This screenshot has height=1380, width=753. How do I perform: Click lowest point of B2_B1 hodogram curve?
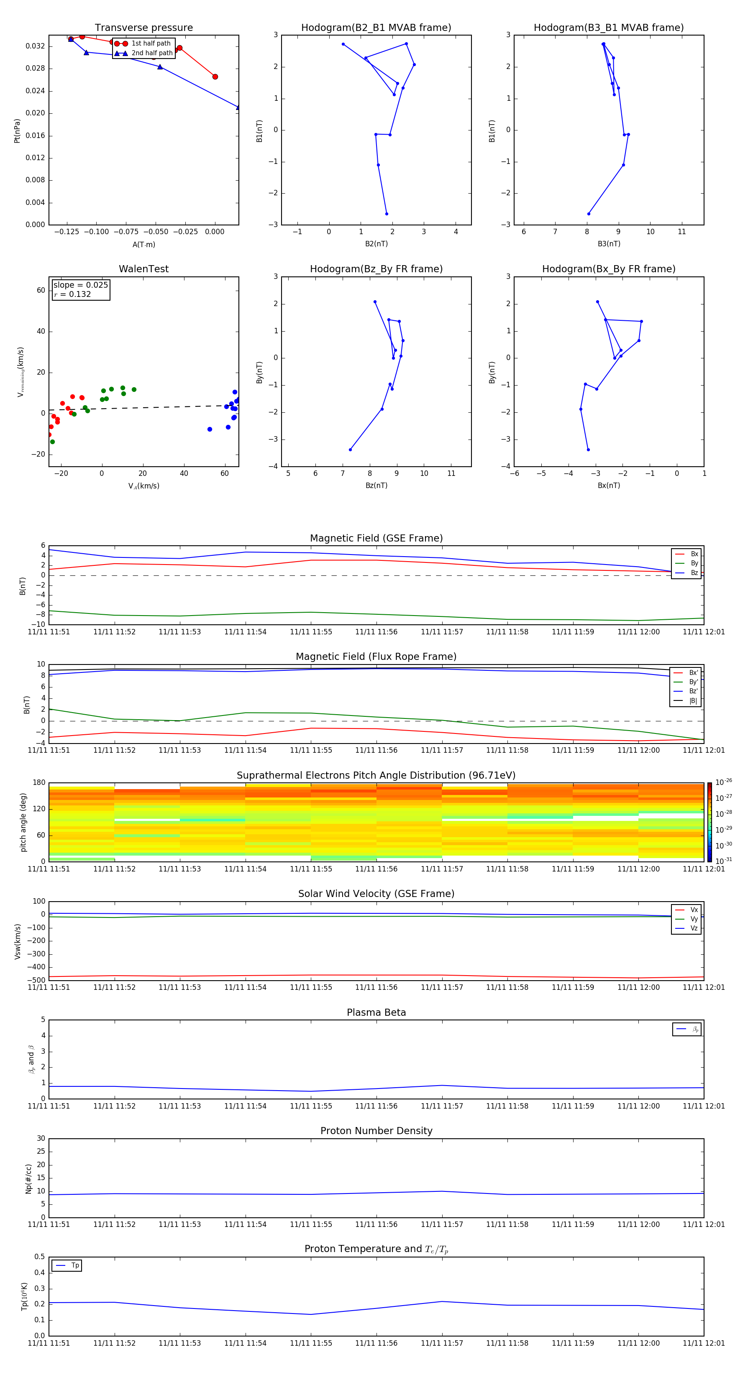[387, 214]
